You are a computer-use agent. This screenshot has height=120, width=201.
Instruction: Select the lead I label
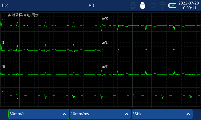coord(2,18)
